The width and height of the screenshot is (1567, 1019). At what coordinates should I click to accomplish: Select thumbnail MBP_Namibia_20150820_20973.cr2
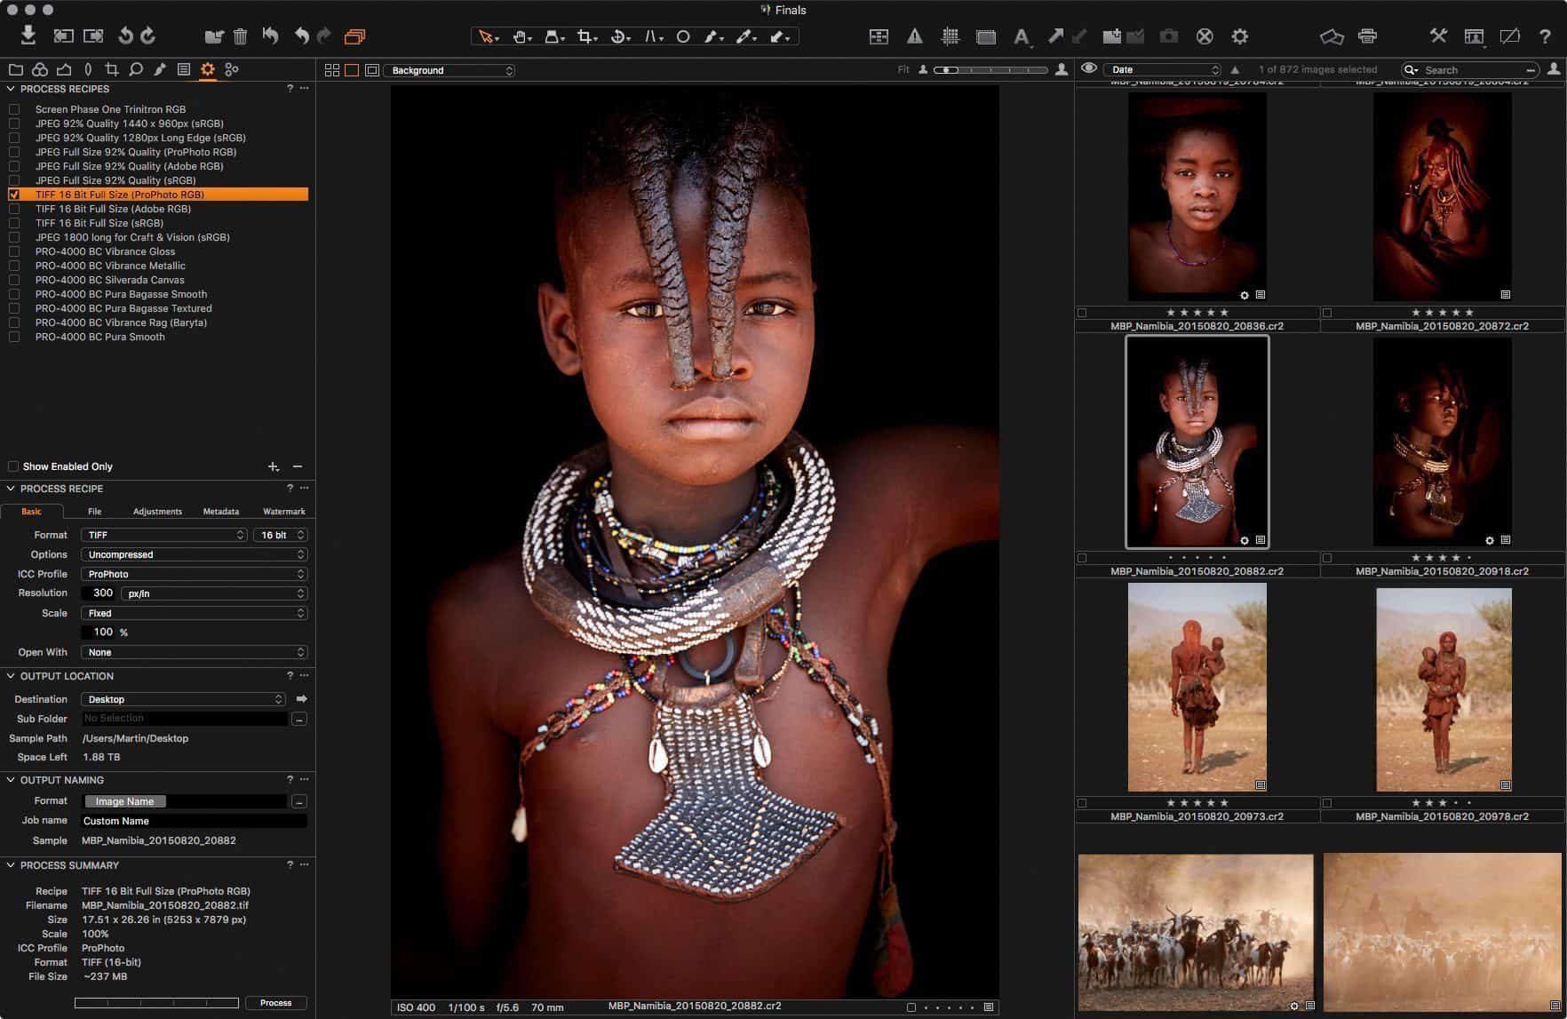tap(1197, 687)
